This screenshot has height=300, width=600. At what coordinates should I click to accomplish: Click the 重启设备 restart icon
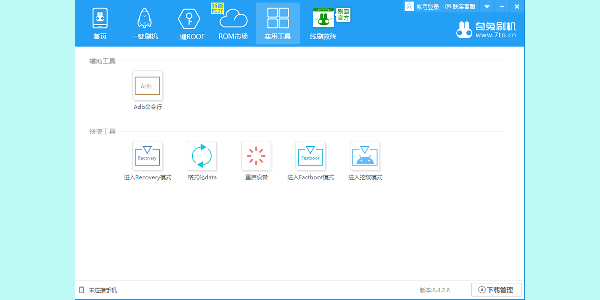(x=256, y=157)
